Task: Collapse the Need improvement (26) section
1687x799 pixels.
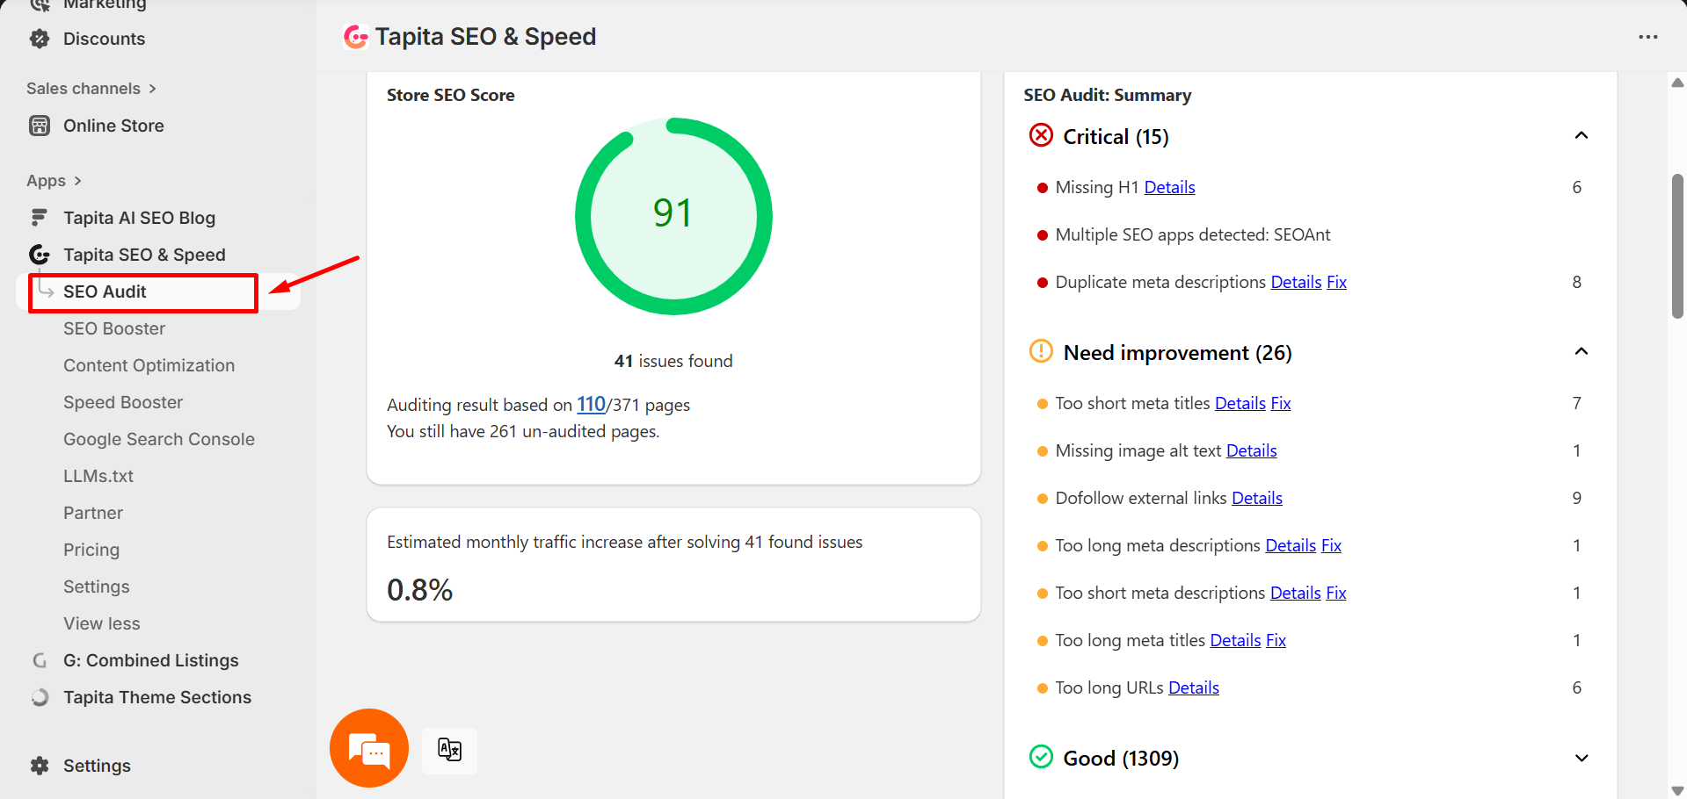Action: point(1581,352)
